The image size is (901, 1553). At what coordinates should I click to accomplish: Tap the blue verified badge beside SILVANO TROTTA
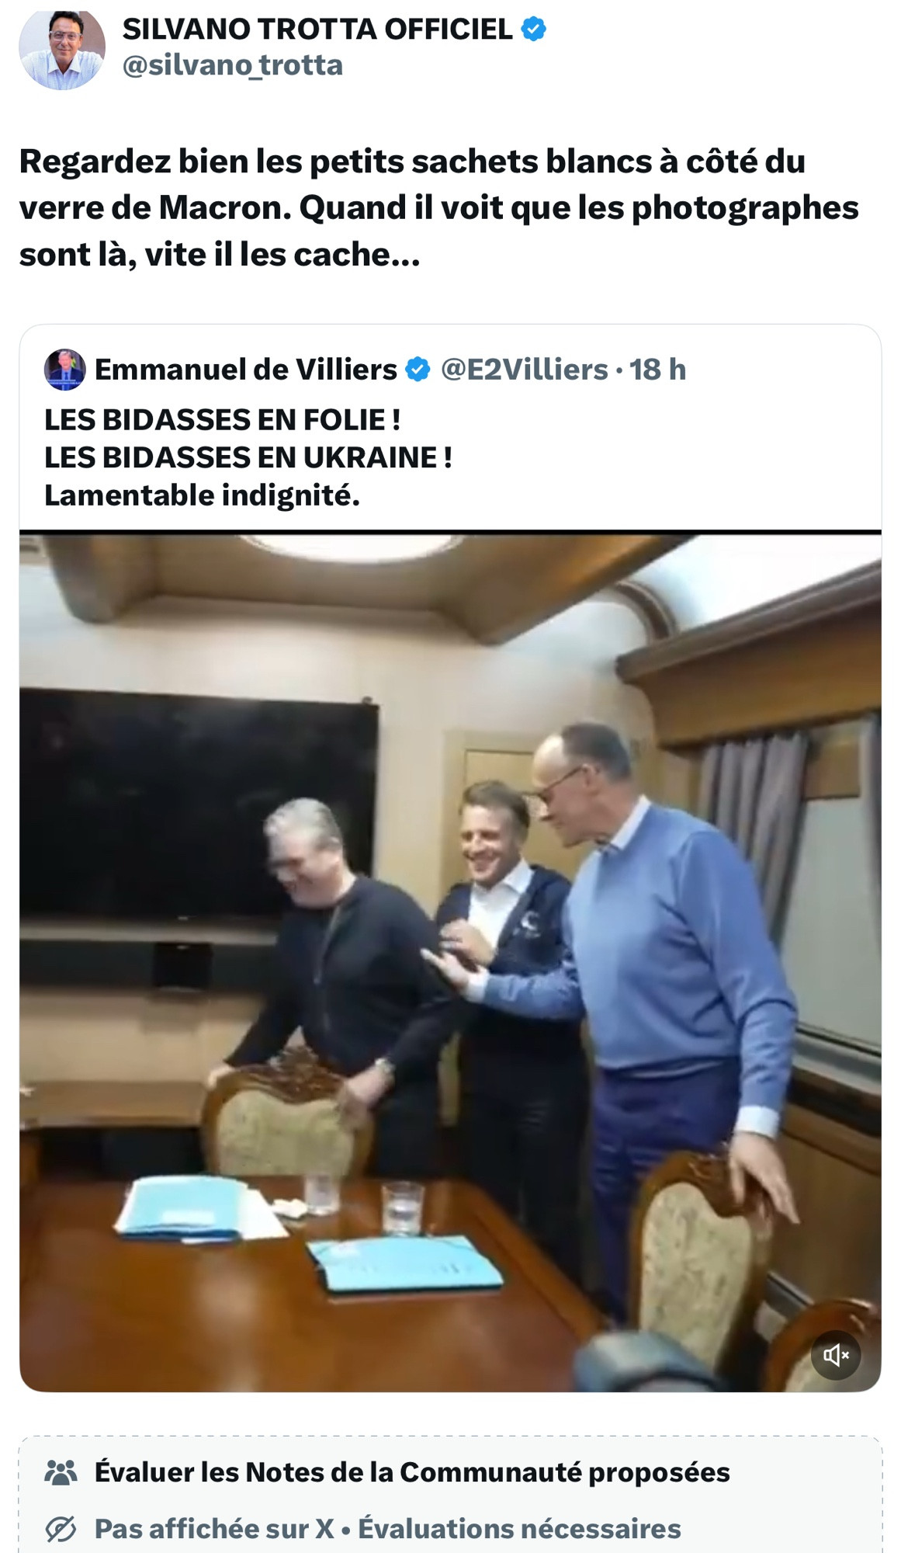tap(533, 29)
